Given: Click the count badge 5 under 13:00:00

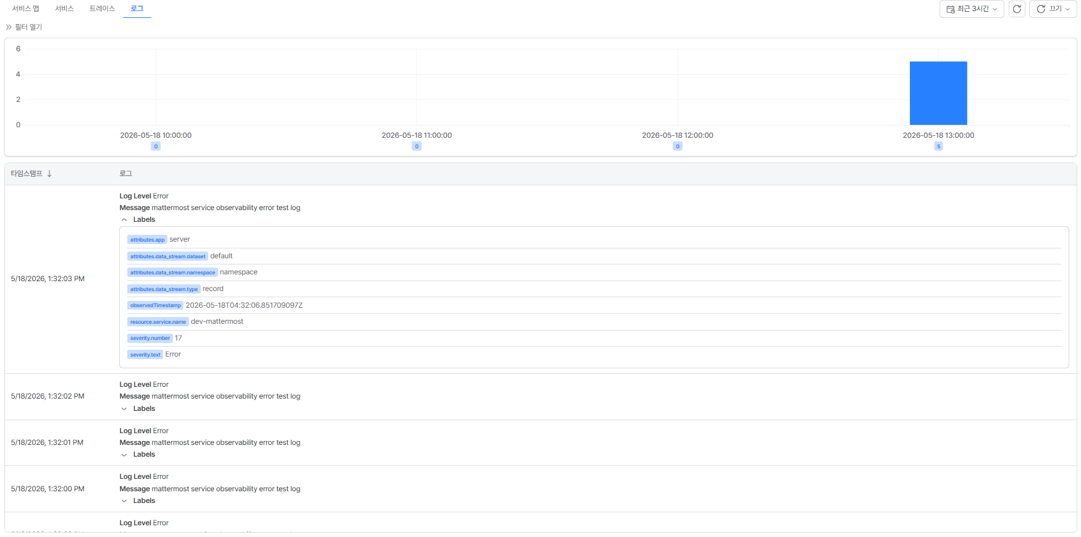Looking at the screenshot, I should (x=938, y=146).
